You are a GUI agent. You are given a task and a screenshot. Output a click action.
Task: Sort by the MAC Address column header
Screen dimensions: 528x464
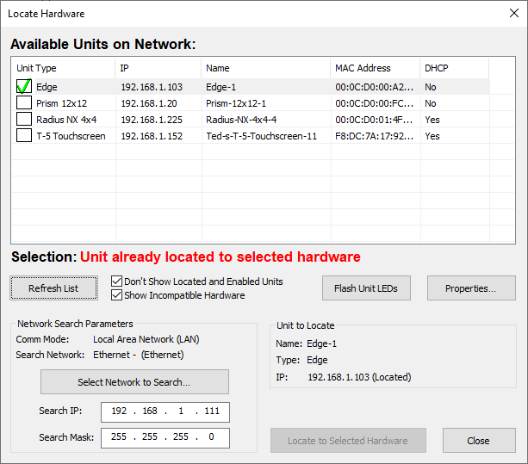point(376,68)
